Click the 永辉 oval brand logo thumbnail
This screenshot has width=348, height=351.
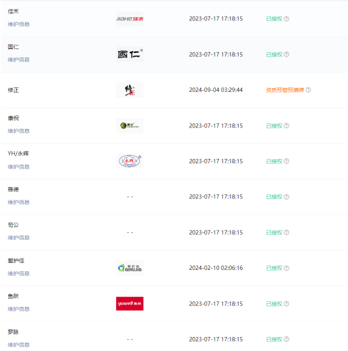tap(130, 161)
